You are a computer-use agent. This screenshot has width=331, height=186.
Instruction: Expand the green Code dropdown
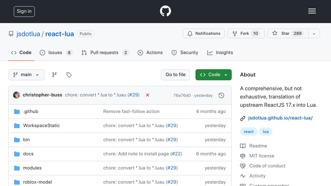(213, 75)
